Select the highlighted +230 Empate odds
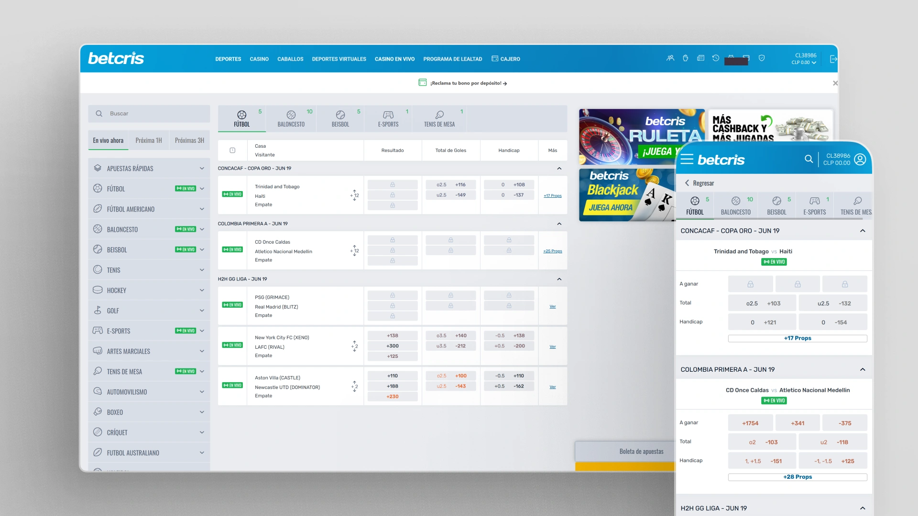This screenshot has height=516, width=918. coord(393,397)
